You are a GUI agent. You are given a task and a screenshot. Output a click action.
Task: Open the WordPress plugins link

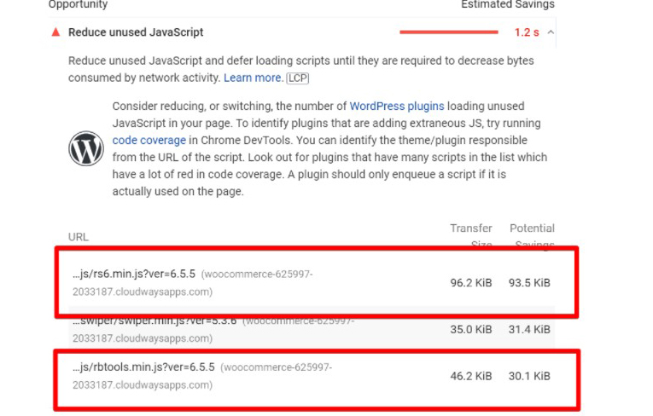coord(397,106)
